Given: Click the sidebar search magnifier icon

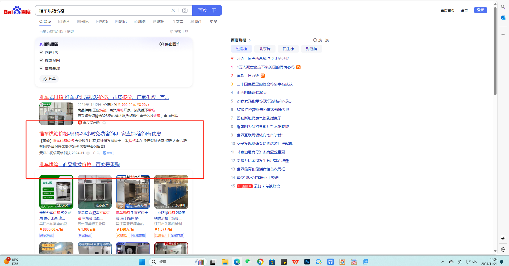Looking at the screenshot, I should 503,7.
